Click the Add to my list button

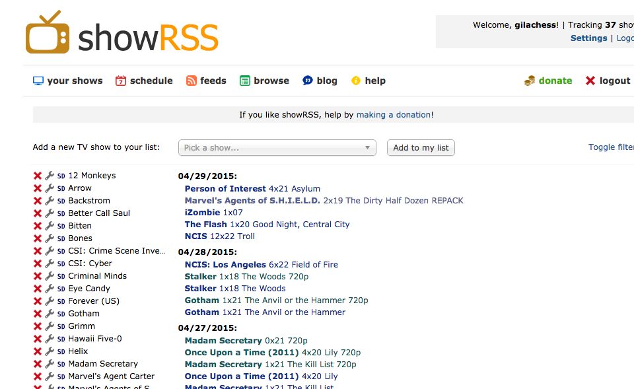pyautogui.click(x=421, y=147)
